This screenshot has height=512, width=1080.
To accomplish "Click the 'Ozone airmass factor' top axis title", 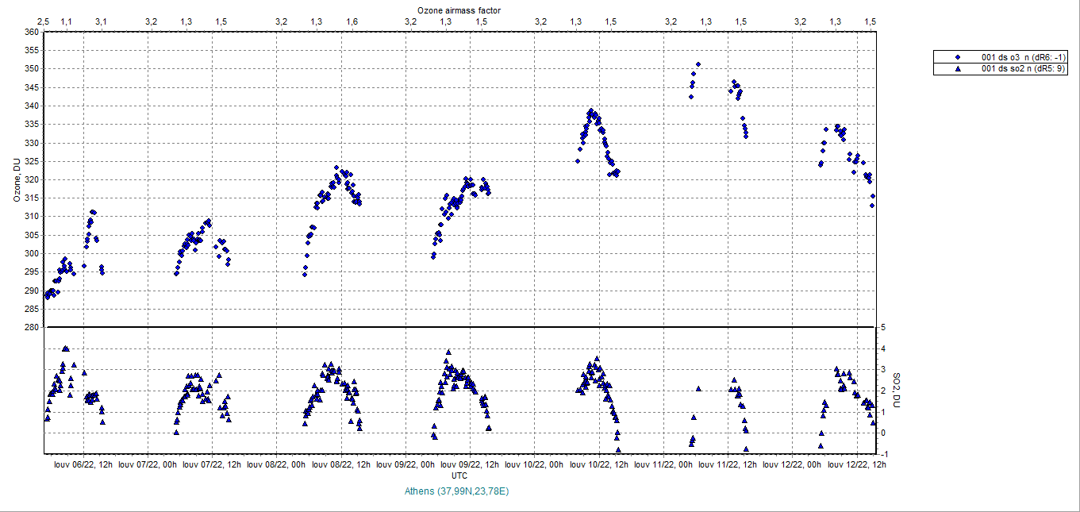I will click(x=459, y=9).
